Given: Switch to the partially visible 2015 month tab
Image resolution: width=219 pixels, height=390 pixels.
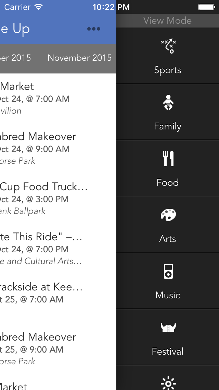Looking at the screenshot, I should (x=15, y=58).
